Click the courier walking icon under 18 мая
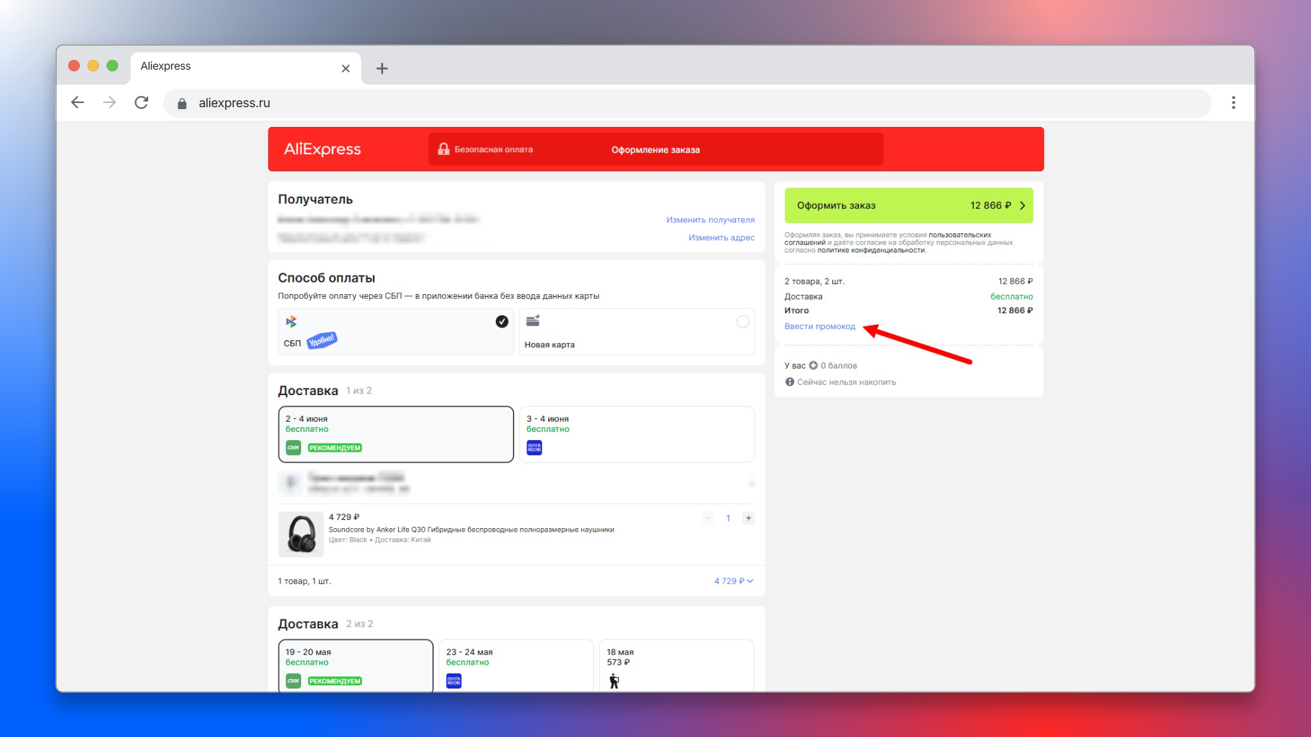Screen dimensions: 1311x737 (x=614, y=681)
